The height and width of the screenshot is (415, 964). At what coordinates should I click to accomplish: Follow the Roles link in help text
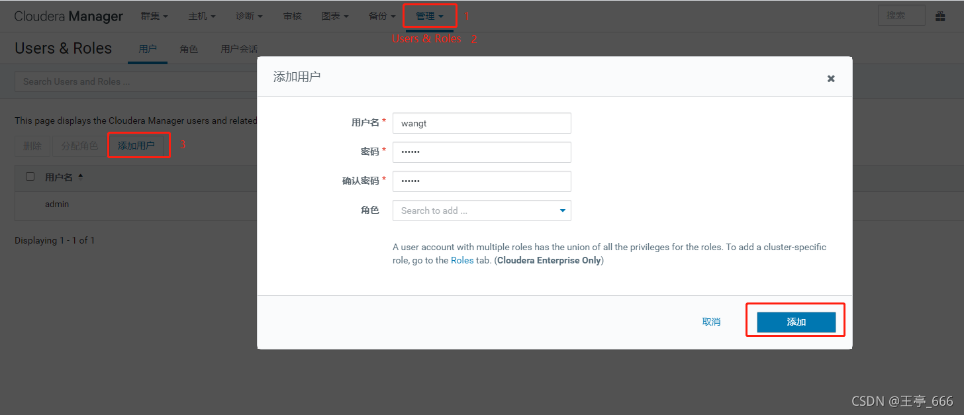(x=462, y=261)
